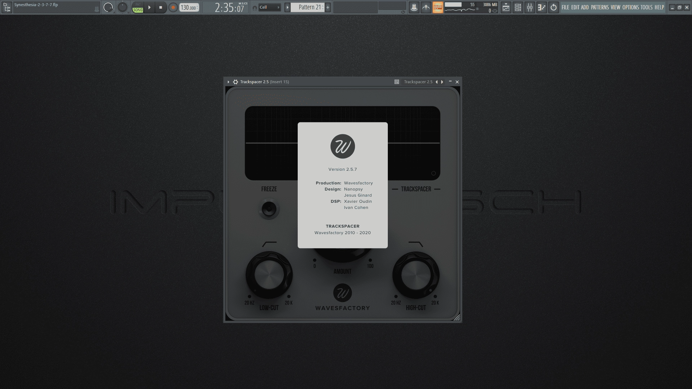The width and height of the screenshot is (692, 389).
Task: Stop playback with the stop button
Action: [161, 7]
